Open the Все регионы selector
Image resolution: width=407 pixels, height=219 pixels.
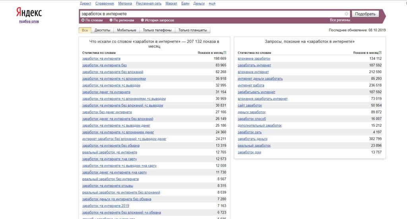pos(340,20)
